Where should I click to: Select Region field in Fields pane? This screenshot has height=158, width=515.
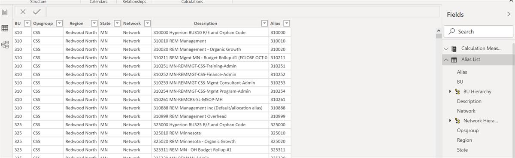pyautogui.click(x=464, y=140)
